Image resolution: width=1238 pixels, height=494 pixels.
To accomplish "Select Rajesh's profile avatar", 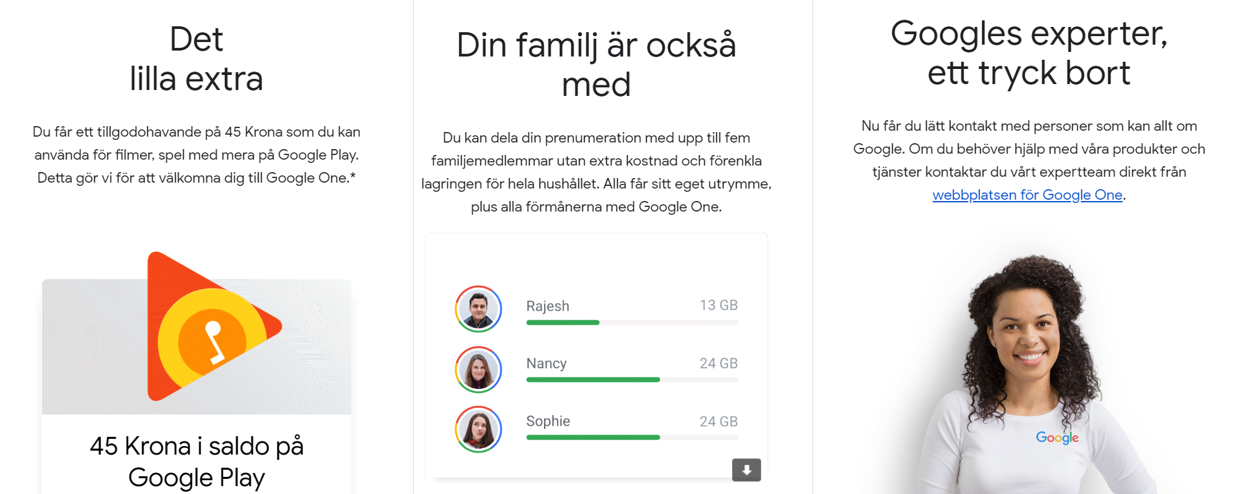I will click(x=478, y=309).
